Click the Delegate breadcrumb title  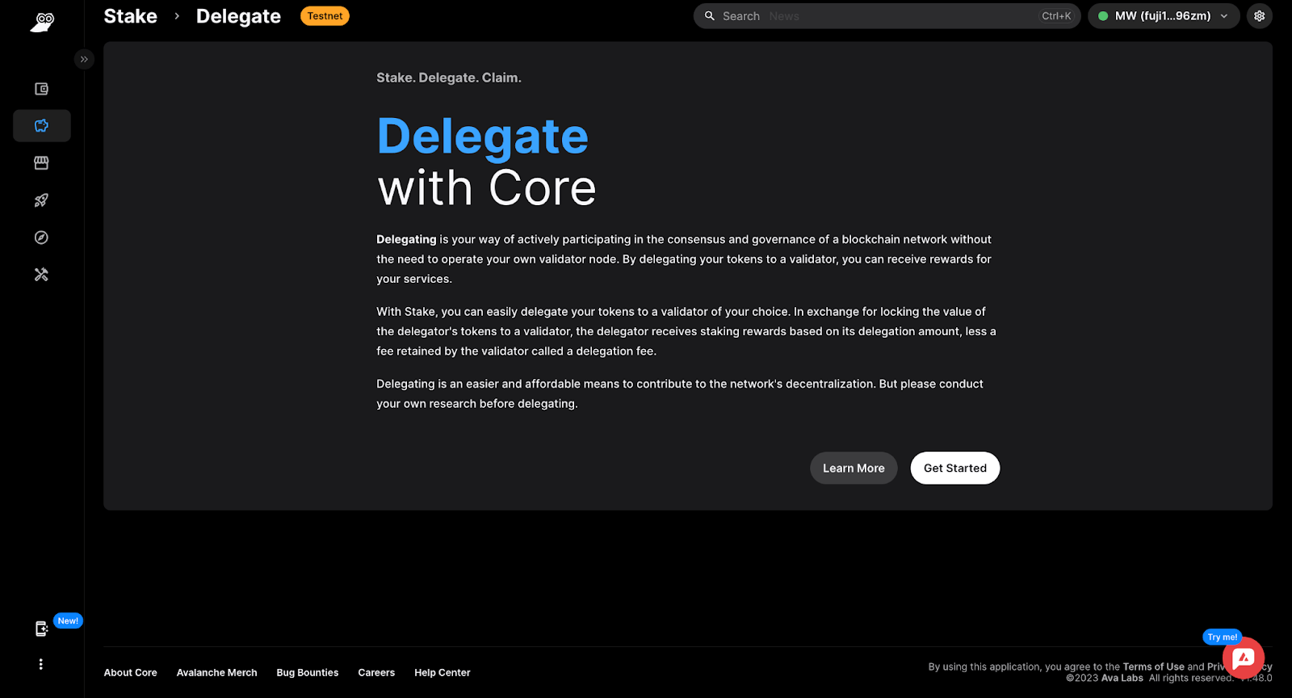click(x=238, y=16)
